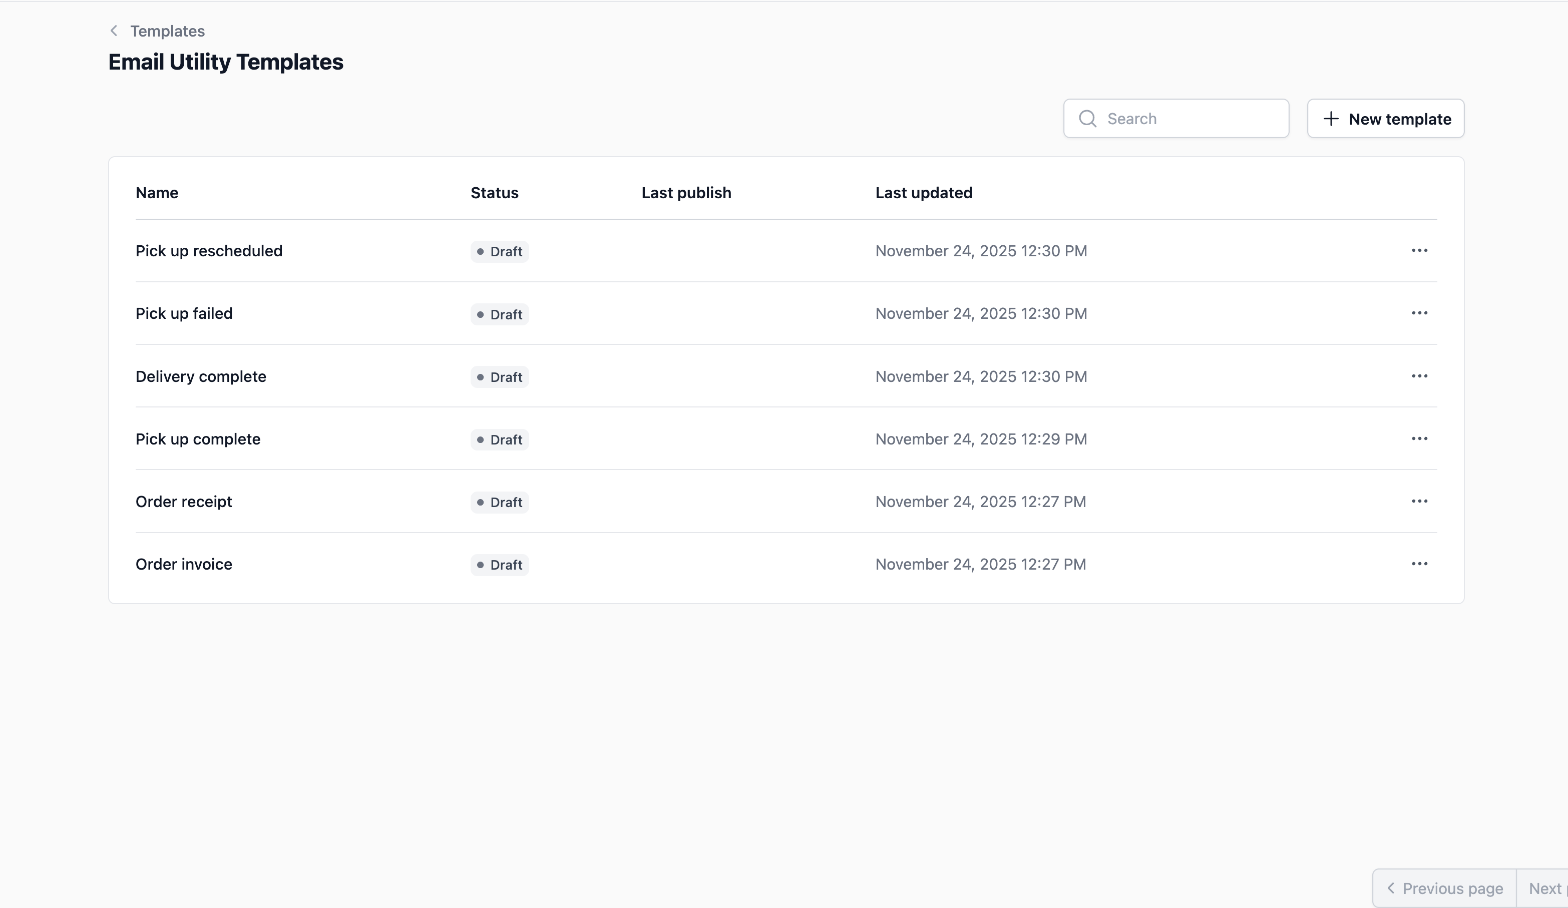Image resolution: width=1568 pixels, height=908 pixels.
Task: Click Draft badge for Pick up rescheduled
Action: (x=500, y=251)
